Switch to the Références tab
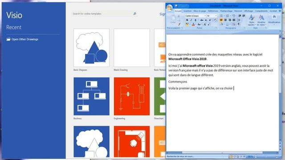285x160 pixels. click(213, 11)
